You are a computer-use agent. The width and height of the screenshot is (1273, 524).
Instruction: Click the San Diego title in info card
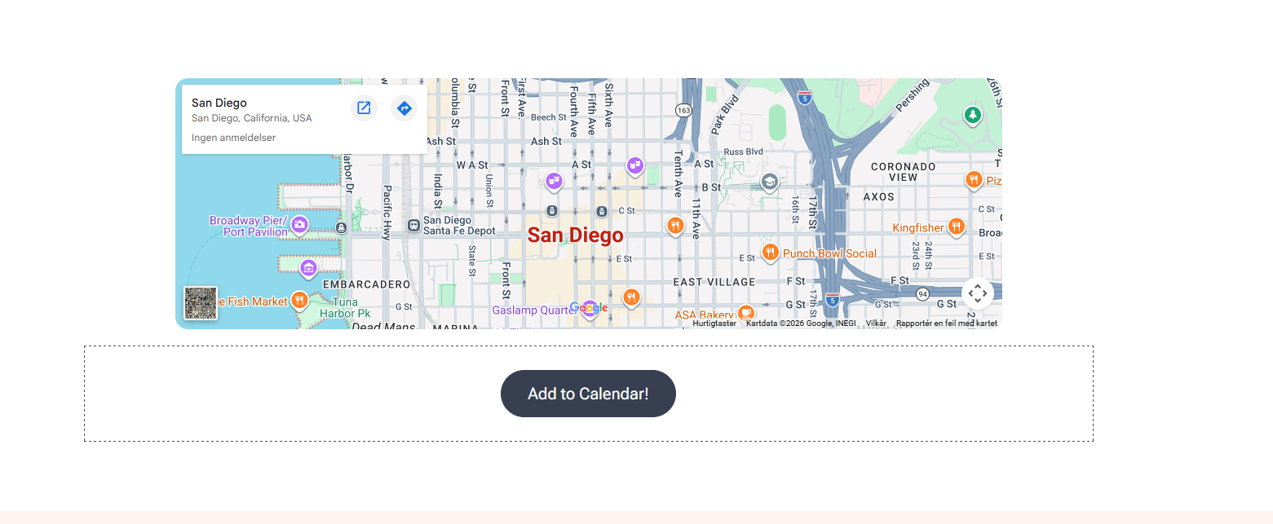coord(219,103)
